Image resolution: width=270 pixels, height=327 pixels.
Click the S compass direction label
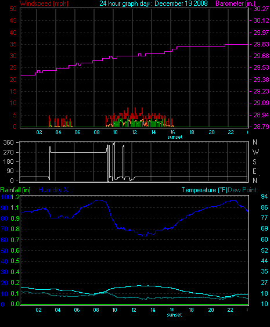coord(254,161)
